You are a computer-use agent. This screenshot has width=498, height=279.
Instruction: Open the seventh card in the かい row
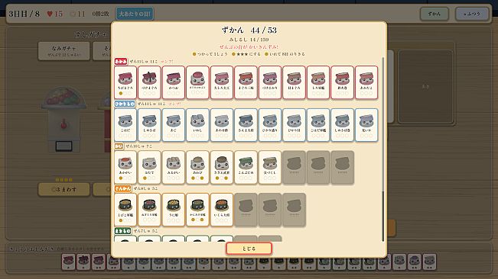[x=270, y=168]
